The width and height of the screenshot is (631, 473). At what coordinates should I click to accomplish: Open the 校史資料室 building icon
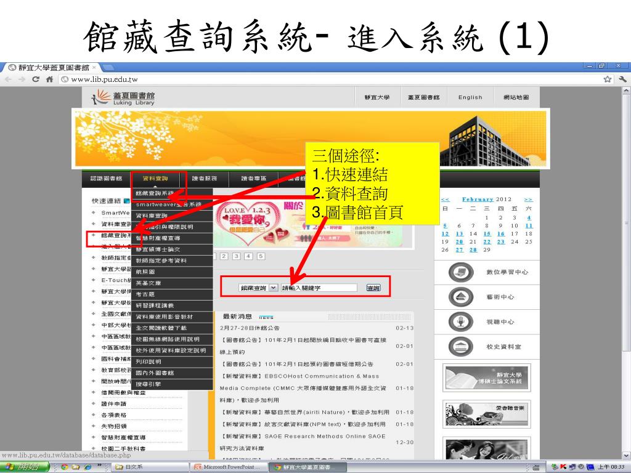click(461, 346)
